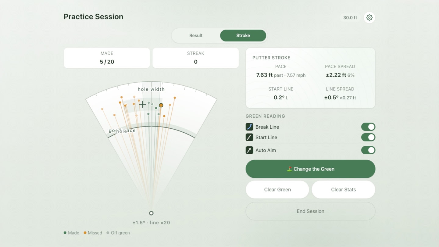Click the Break Line curve icon
Screen dimensions: 439x247
click(x=249, y=127)
